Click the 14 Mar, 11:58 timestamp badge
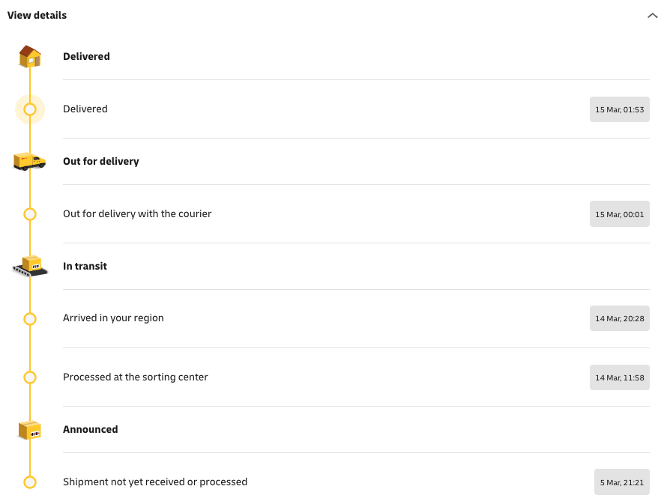 (x=619, y=377)
